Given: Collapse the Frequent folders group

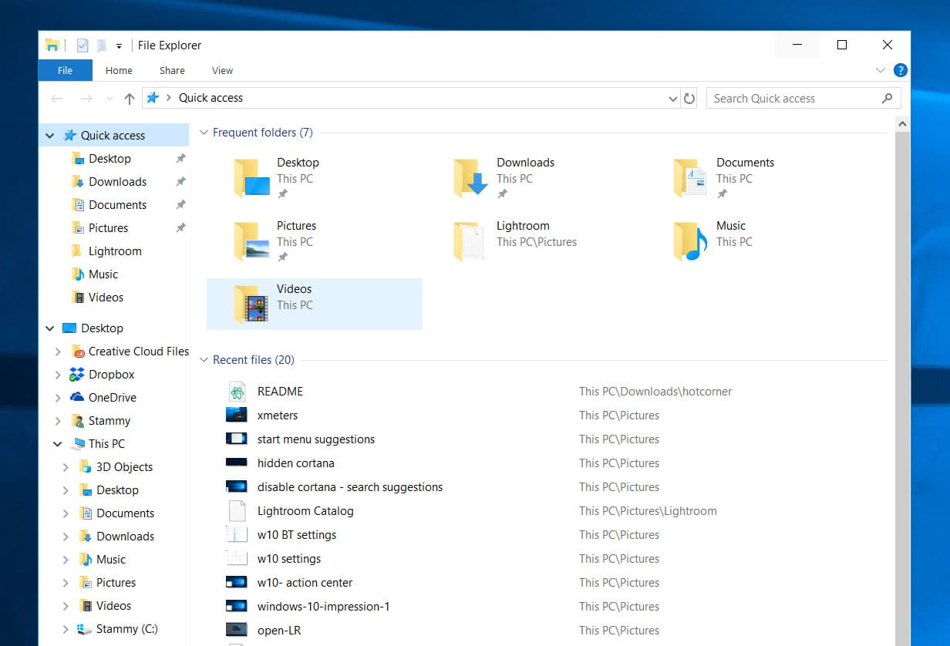Looking at the screenshot, I should point(204,133).
